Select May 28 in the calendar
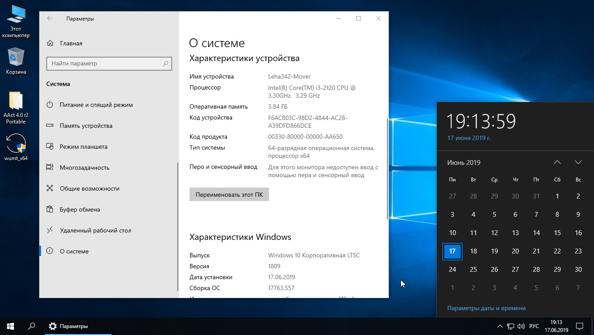 pyautogui.click(x=473, y=196)
